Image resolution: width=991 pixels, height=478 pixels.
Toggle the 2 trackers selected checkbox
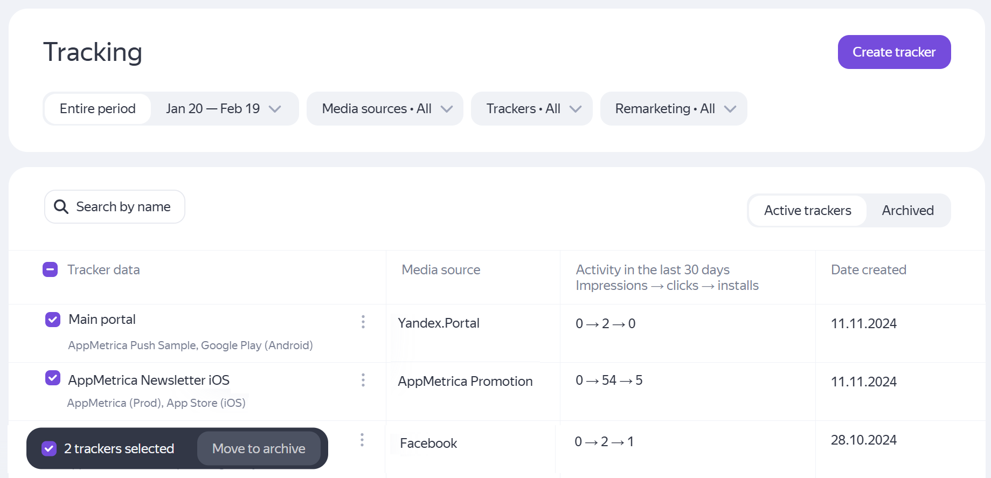(x=49, y=448)
